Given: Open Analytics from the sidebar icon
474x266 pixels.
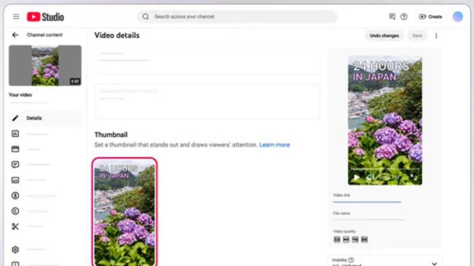Looking at the screenshot, I should tap(15, 134).
